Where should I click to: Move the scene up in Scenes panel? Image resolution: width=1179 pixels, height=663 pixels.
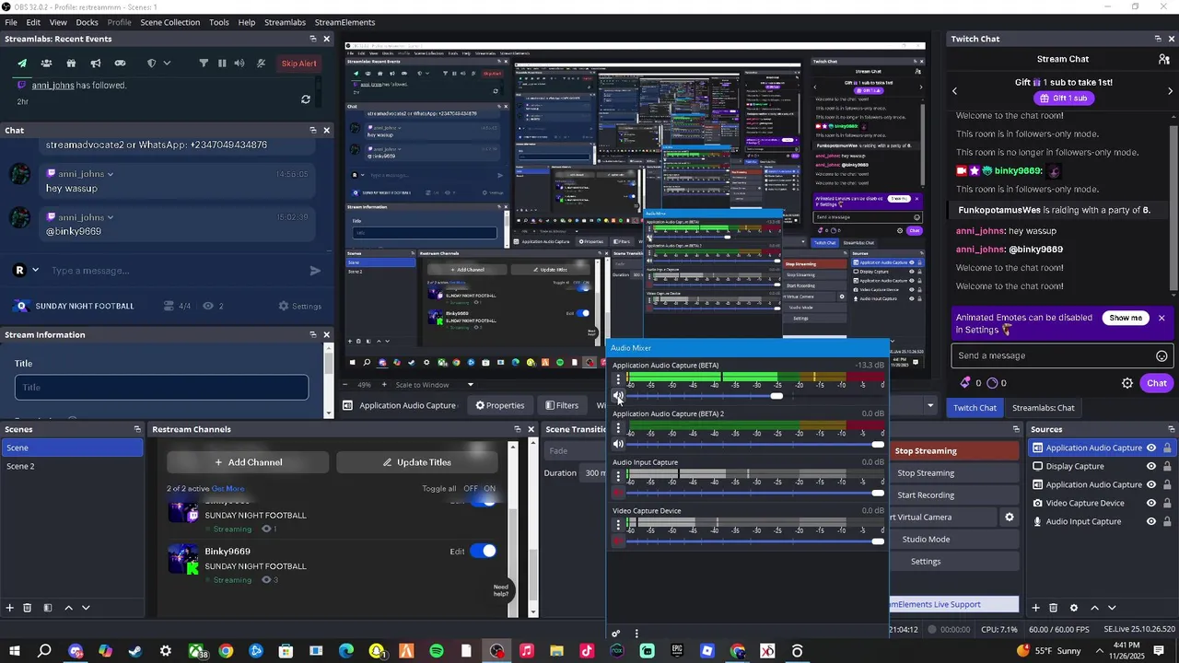point(68,608)
